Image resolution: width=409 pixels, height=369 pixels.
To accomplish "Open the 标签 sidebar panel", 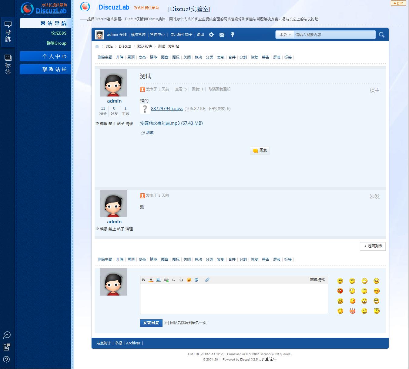I will coord(8,65).
